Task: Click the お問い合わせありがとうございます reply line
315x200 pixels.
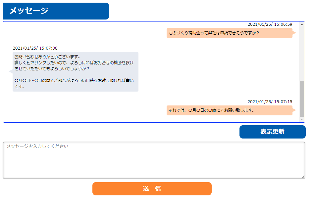Action: 47,57
